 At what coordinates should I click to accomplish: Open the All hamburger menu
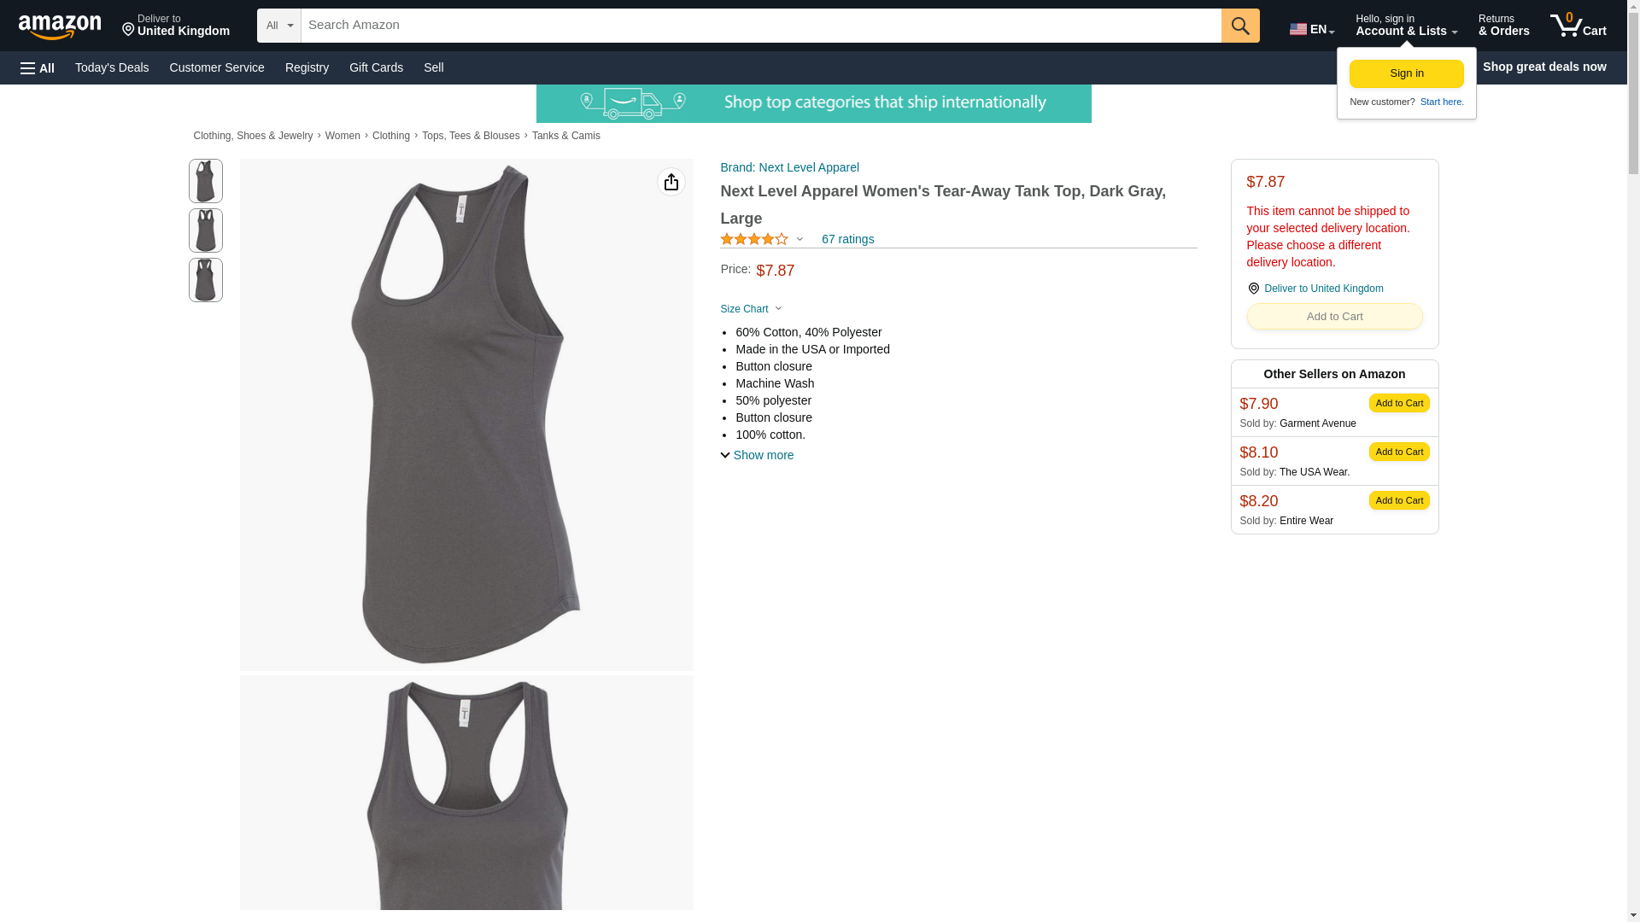tap(38, 67)
